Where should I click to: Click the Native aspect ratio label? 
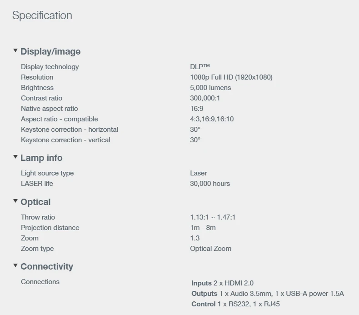49,109
